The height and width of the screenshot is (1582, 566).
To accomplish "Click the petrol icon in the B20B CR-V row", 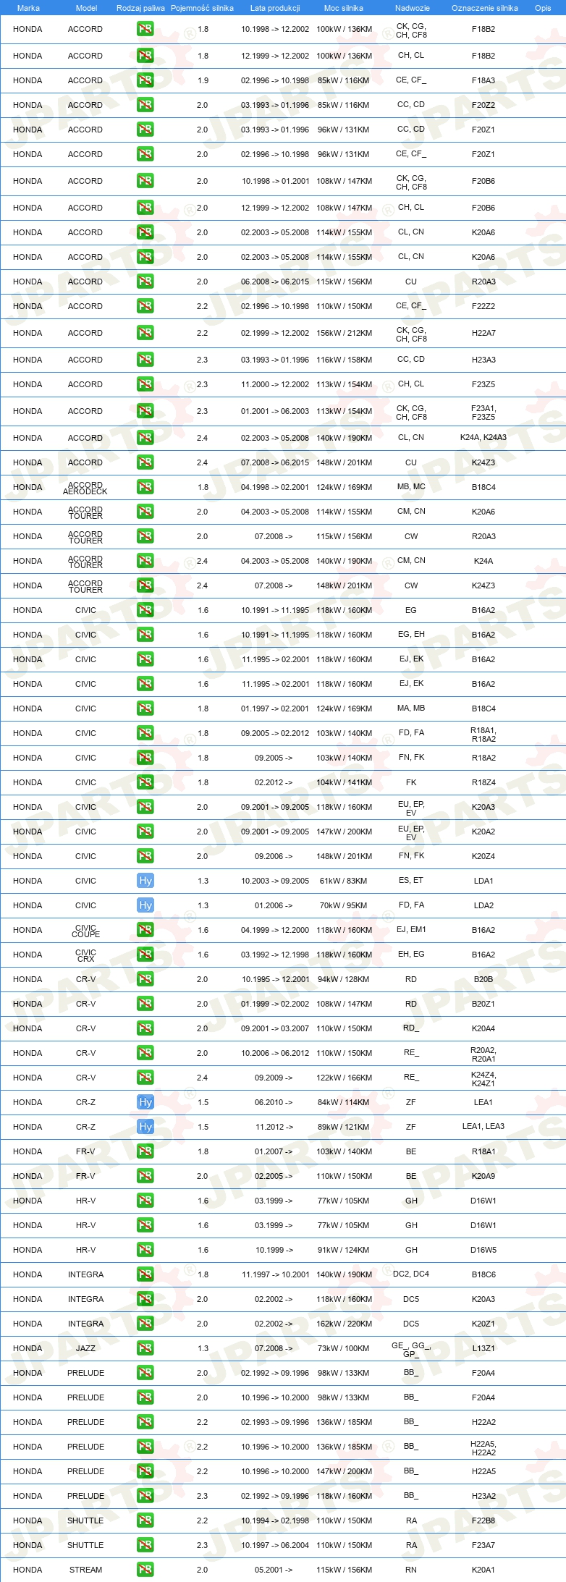I will 145,979.
